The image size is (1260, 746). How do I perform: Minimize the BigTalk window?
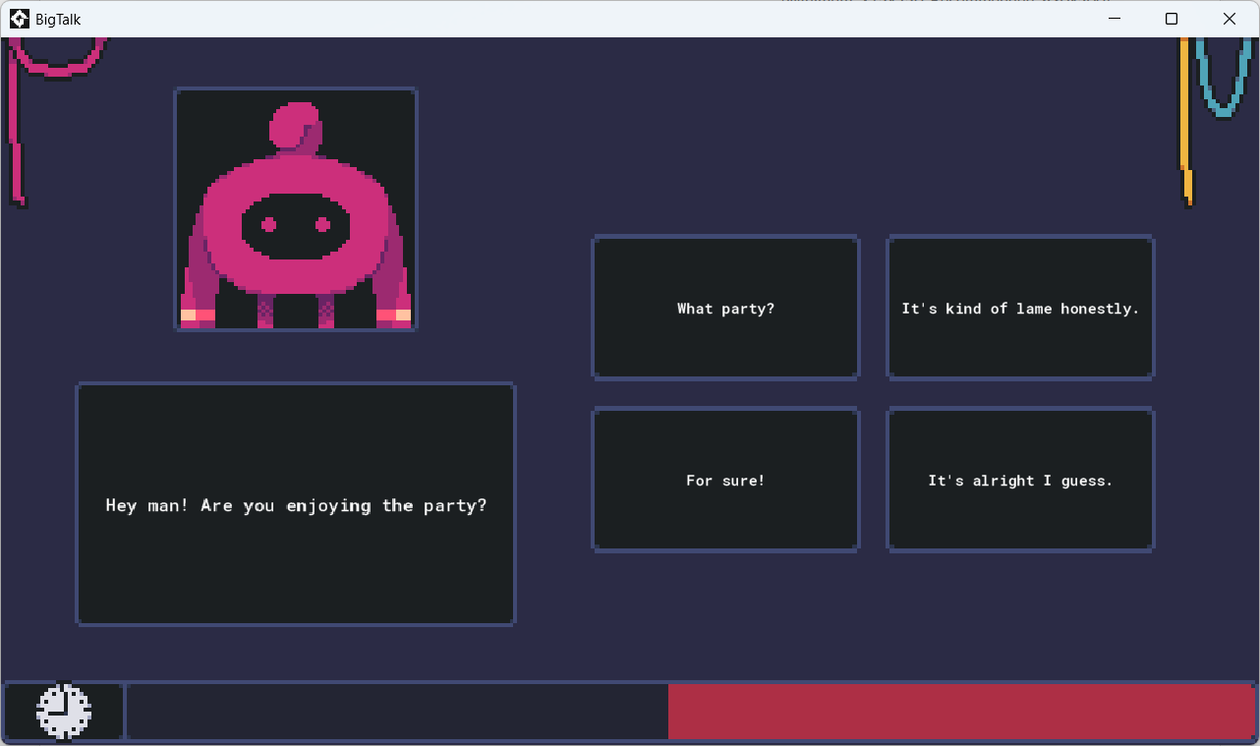click(x=1115, y=19)
